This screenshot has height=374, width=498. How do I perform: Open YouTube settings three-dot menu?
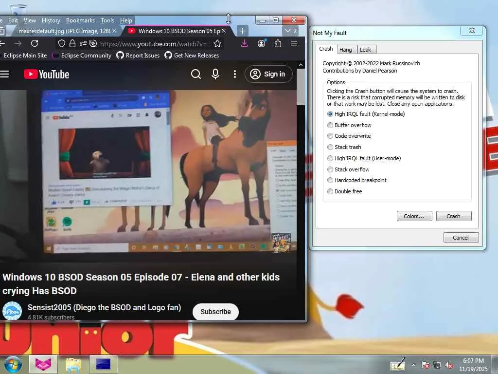(235, 74)
